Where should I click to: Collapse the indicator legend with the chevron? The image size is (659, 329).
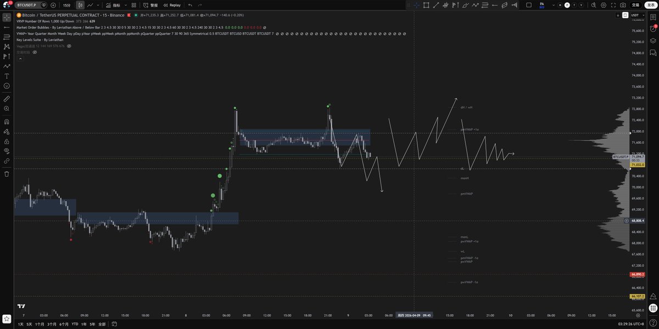point(20,59)
